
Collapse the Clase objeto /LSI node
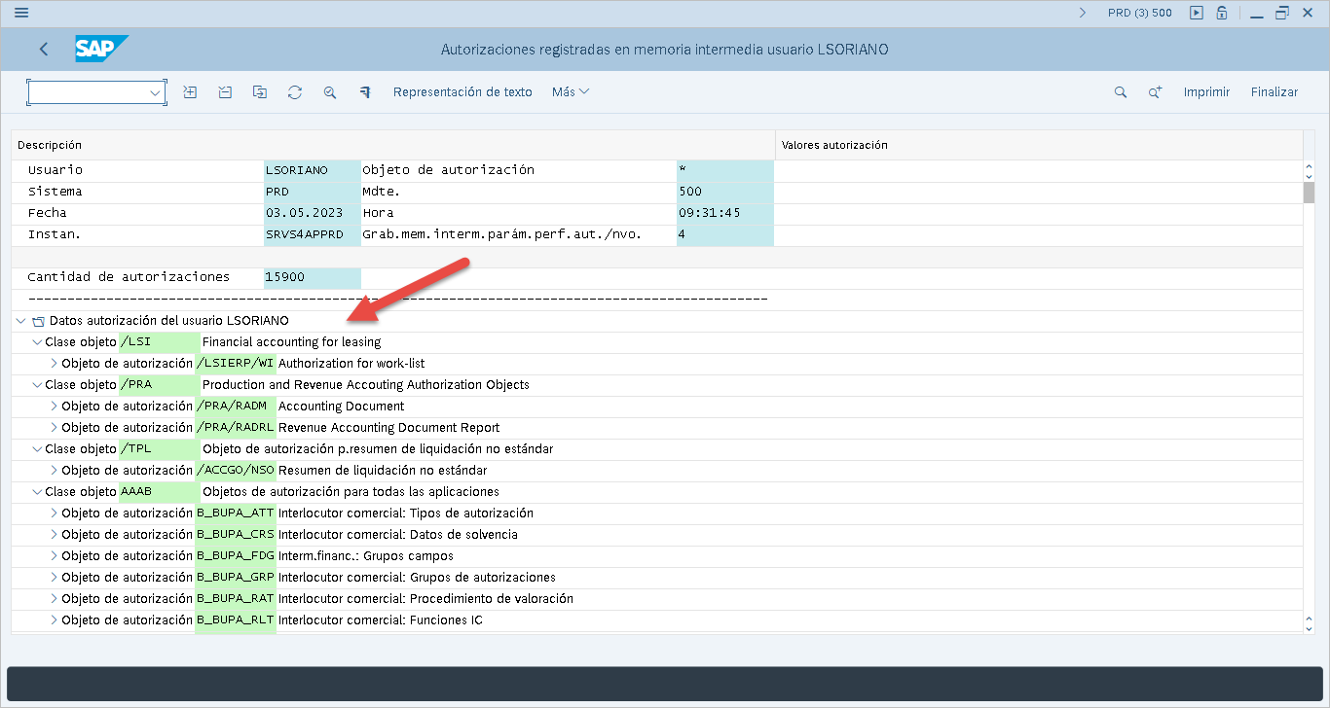click(x=37, y=342)
